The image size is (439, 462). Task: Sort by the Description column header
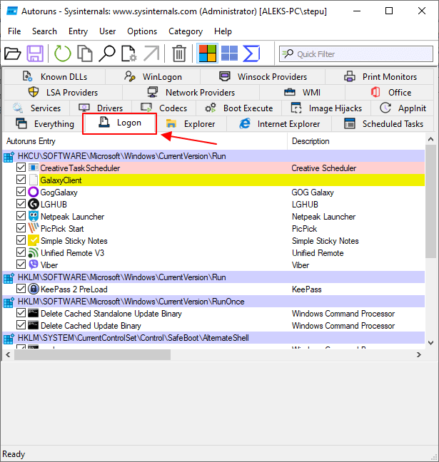356,141
